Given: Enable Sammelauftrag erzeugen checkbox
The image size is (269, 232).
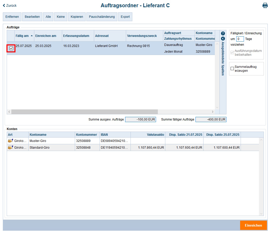Looking at the screenshot, I should pos(232,69).
